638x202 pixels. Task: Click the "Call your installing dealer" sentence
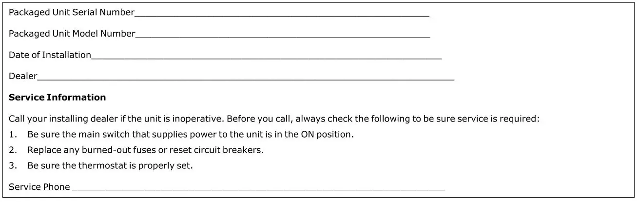pyautogui.click(x=274, y=119)
